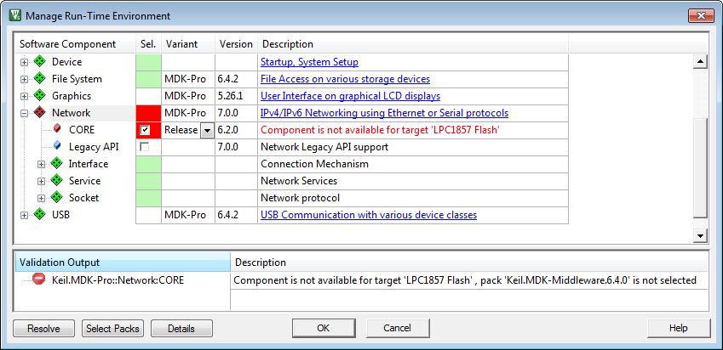The width and height of the screenshot is (723, 350).
Task: Click the red CORE component icon
Action: (57, 129)
